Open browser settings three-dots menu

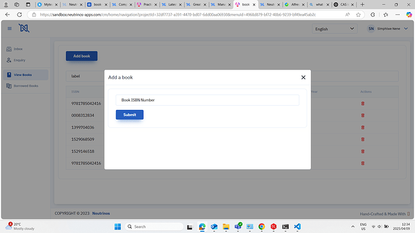[398, 15]
